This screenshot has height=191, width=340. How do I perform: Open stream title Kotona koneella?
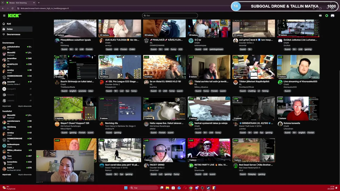[292, 123]
